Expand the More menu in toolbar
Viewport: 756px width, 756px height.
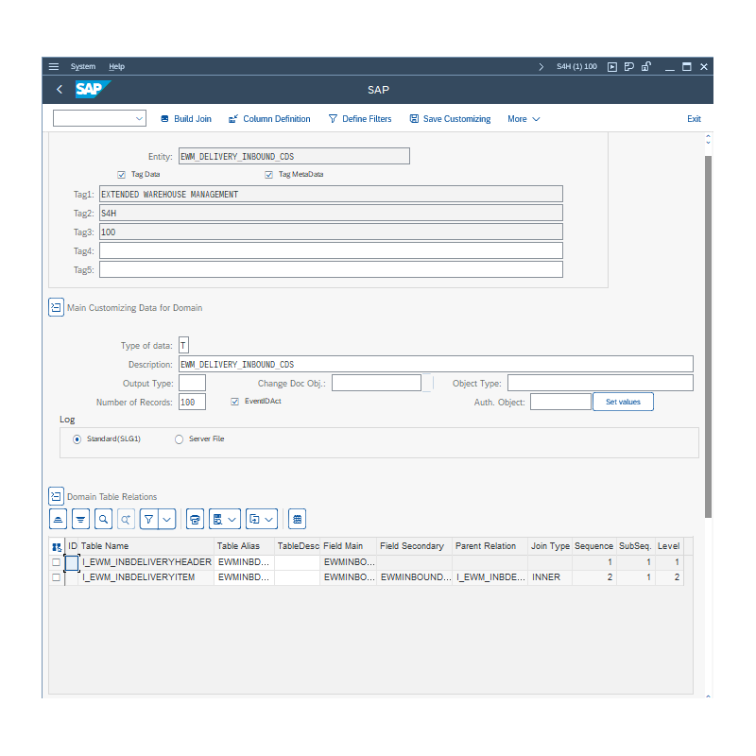[x=524, y=119]
